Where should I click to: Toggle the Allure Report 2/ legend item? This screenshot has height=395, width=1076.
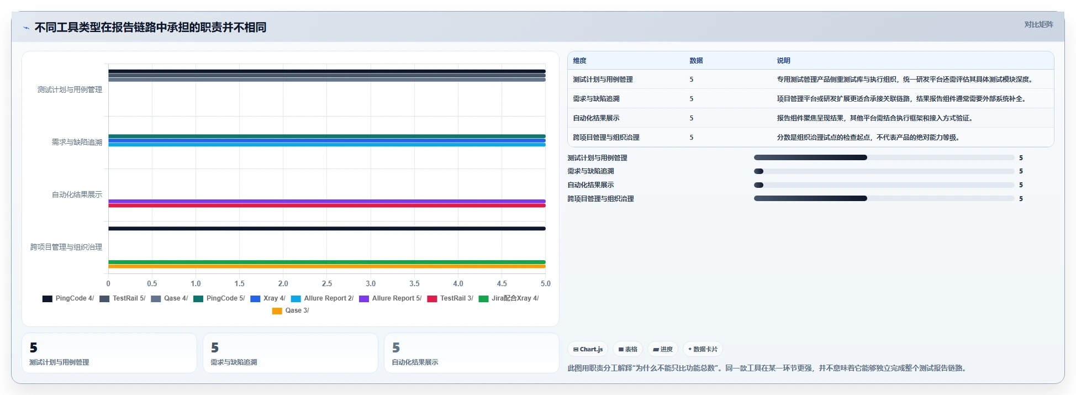322,298
